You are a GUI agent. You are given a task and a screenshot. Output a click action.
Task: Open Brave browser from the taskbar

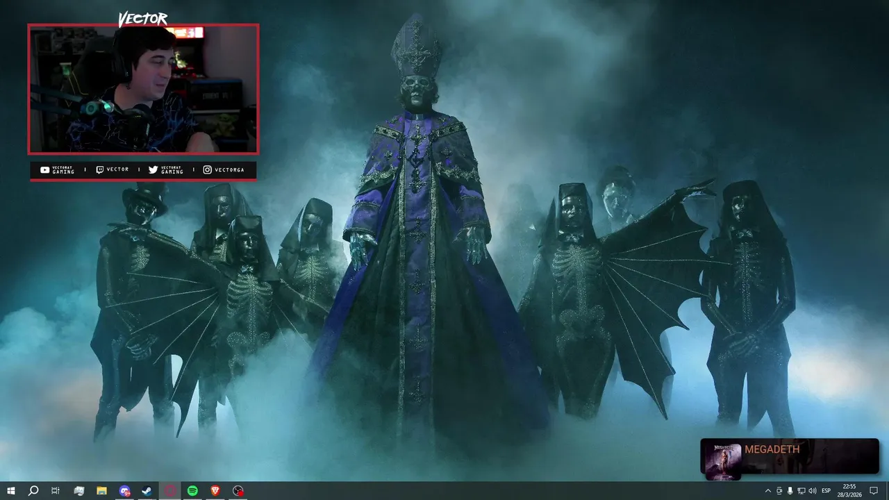click(215, 491)
